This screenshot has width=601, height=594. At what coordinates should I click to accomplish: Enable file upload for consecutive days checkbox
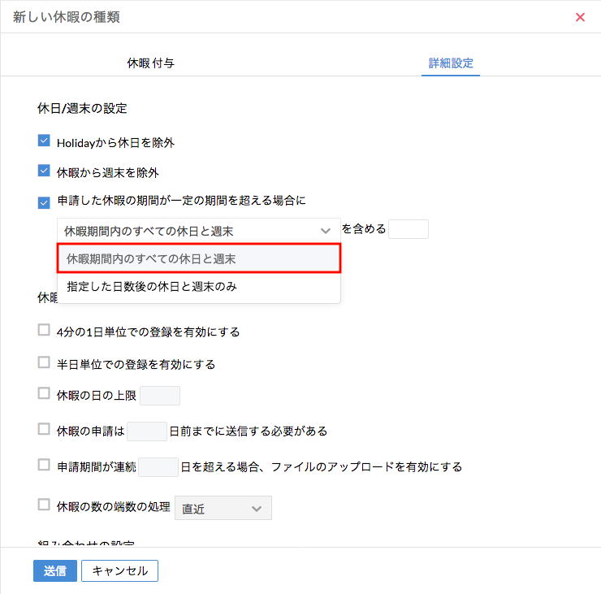44,466
